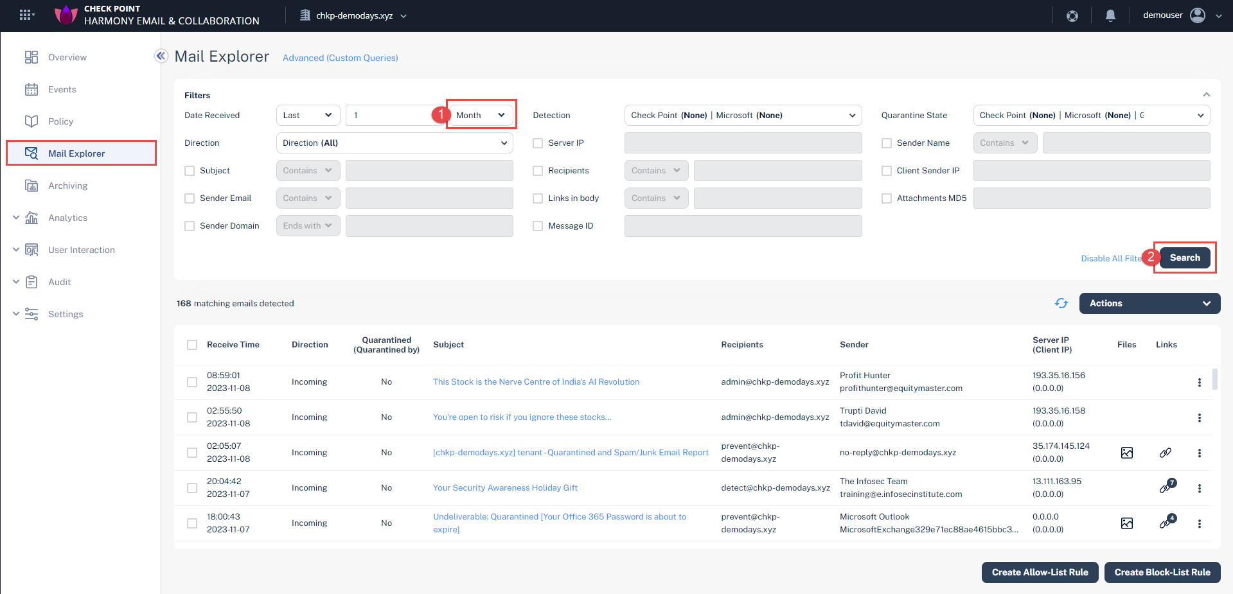
Task: Click Create Allow-List Rule
Action: pos(1040,572)
